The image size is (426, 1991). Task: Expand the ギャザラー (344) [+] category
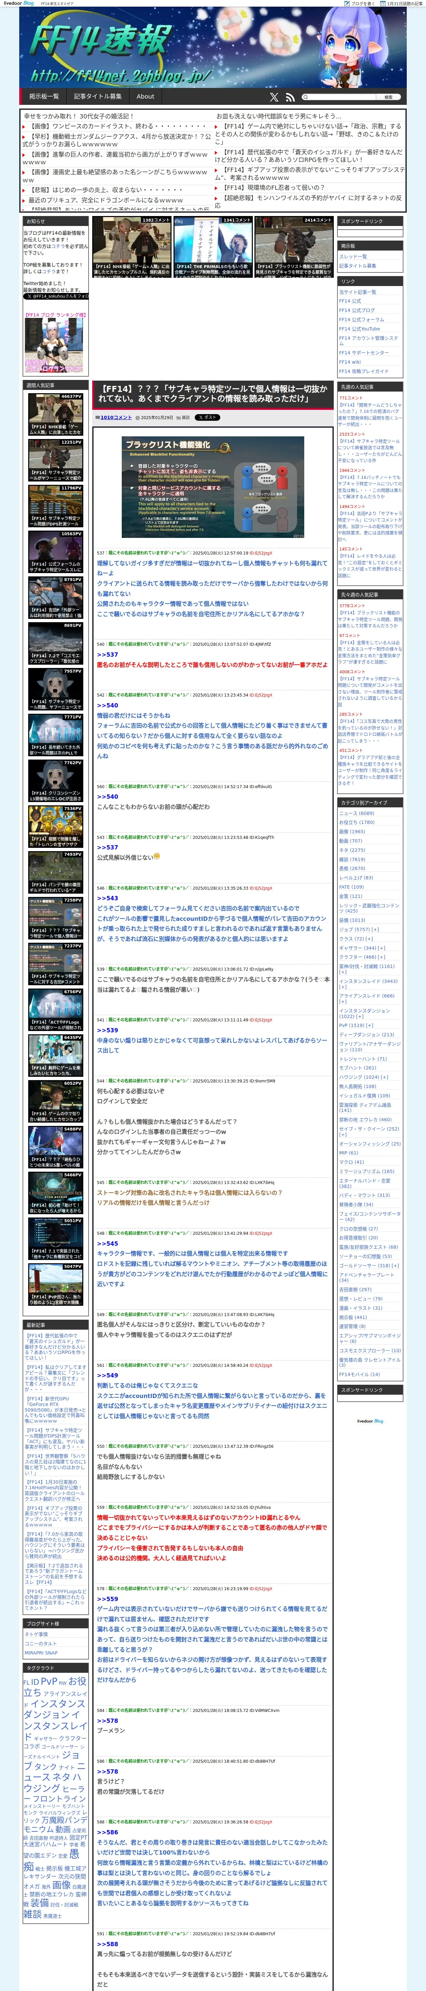(362, 948)
